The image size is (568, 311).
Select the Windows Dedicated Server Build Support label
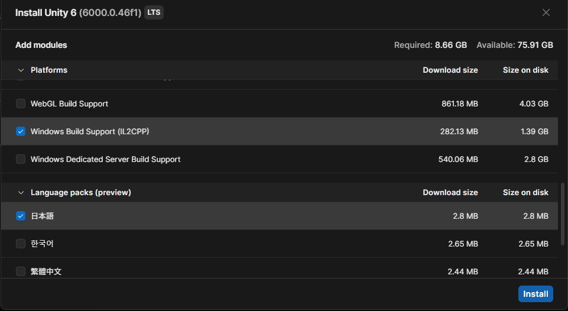tap(105, 159)
